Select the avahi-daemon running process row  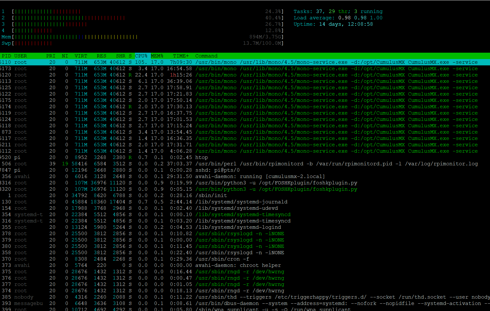click(127, 176)
